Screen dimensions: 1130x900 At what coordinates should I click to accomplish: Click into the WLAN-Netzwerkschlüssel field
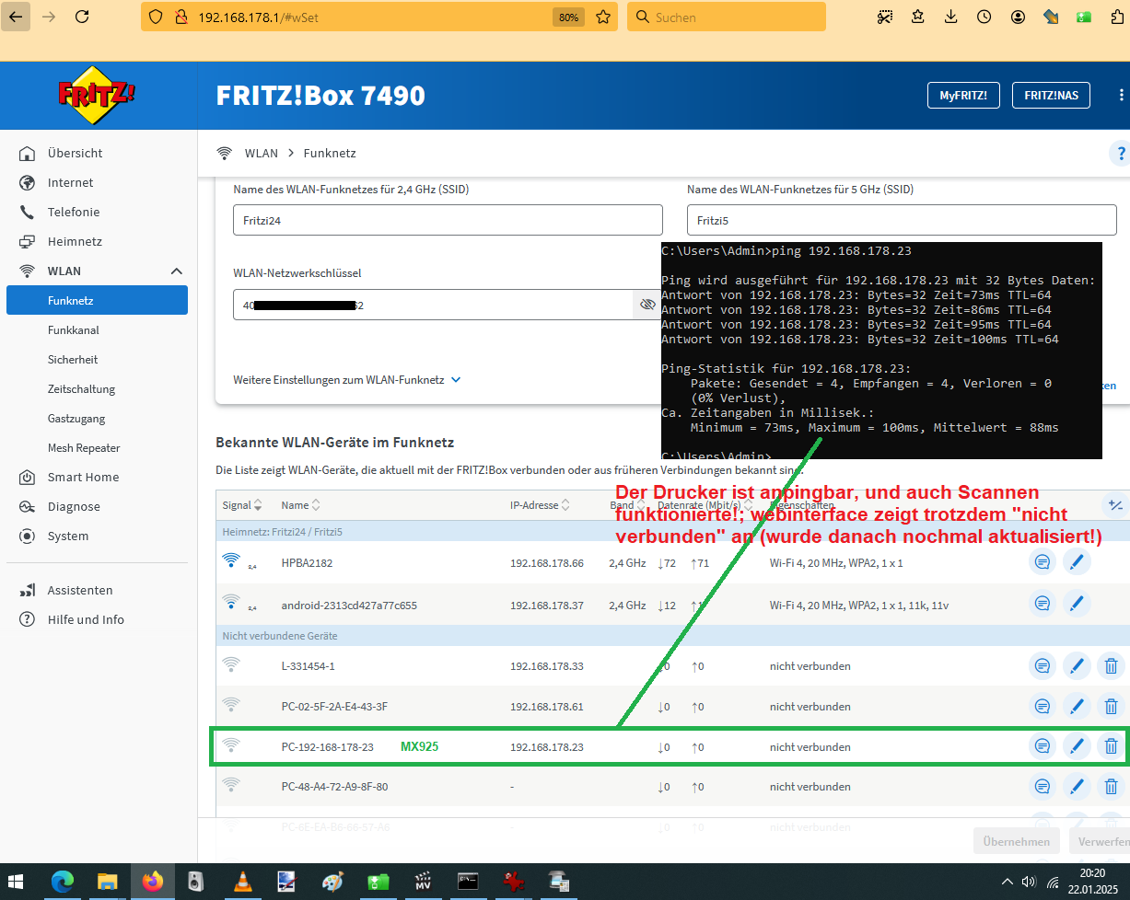[433, 305]
